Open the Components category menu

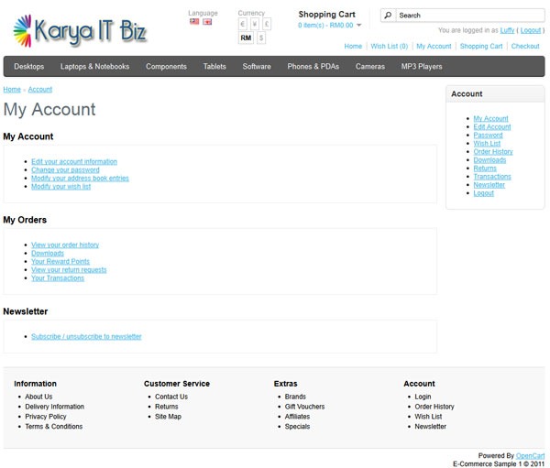(166, 66)
